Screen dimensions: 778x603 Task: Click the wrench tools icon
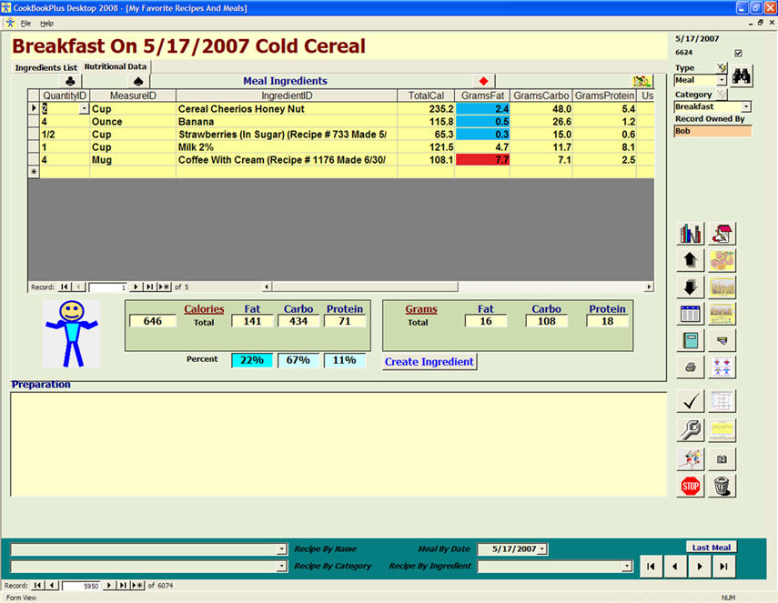[691, 430]
